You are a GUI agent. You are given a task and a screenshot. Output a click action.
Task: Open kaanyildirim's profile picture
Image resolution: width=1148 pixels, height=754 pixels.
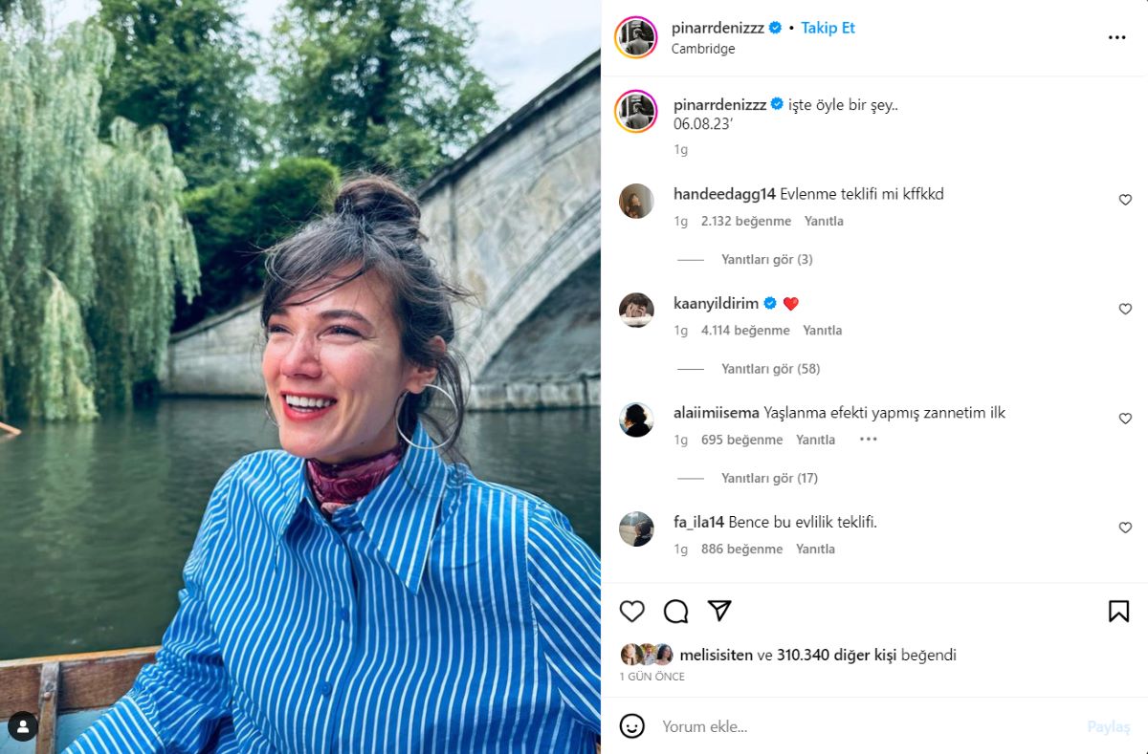pos(636,311)
